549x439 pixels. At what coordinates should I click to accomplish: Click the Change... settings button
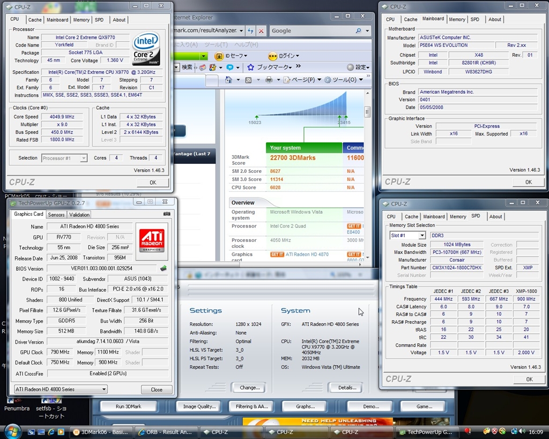[x=249, y=388]
